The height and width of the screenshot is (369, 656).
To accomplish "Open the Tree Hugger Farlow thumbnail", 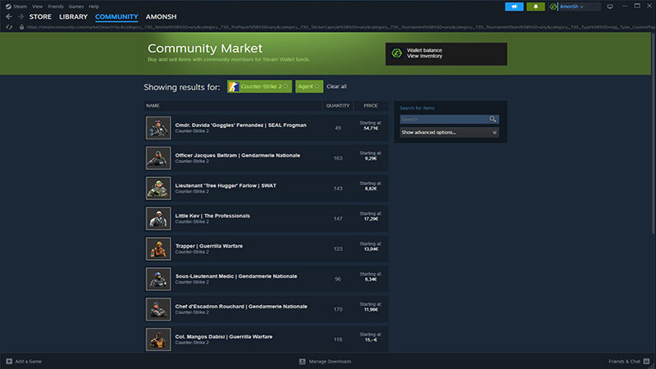I will [158, 188].
